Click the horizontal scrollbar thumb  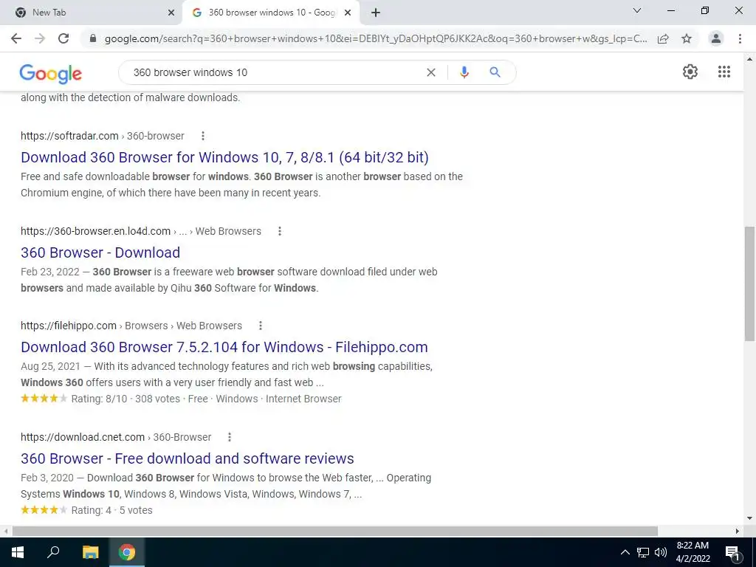pyautogui.click(x=335, y=532)
